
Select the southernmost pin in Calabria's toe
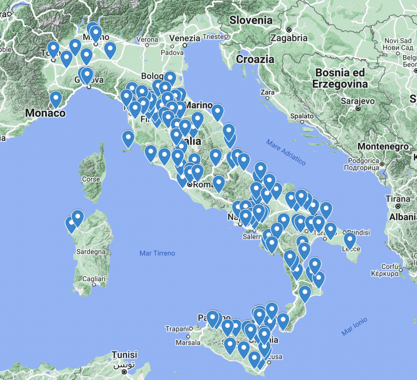(x=305, y=293)
